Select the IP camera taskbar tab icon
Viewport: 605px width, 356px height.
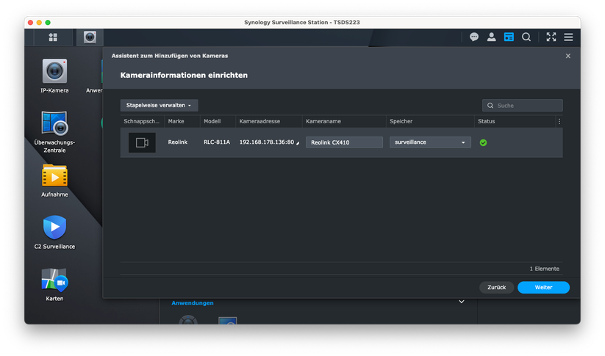tap(90, 37)
